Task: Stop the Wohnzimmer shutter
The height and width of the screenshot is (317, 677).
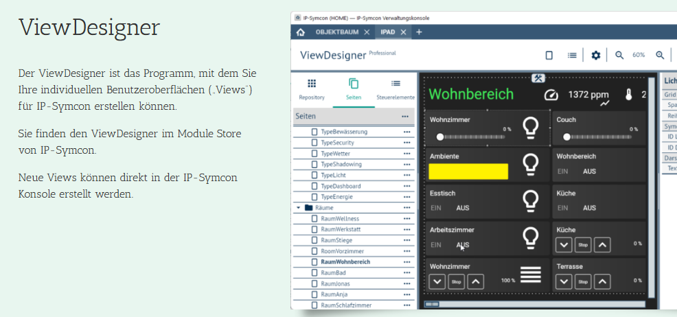Action: click(457, 281)
